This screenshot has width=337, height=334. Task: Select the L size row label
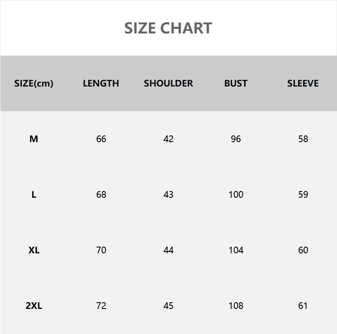point(34,194)
